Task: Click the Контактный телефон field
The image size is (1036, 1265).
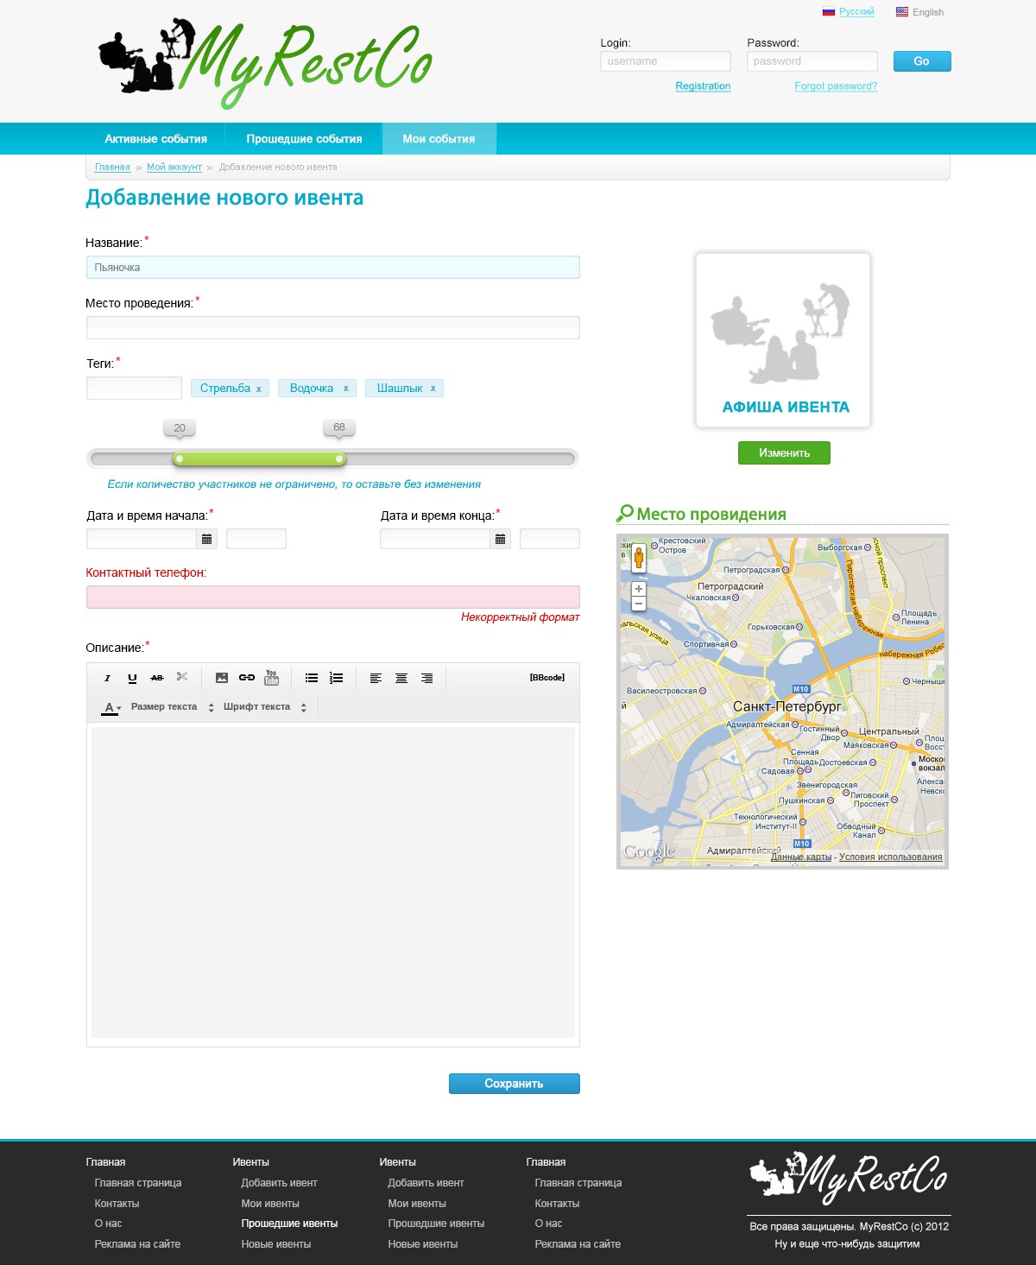Action: point(333,597)
